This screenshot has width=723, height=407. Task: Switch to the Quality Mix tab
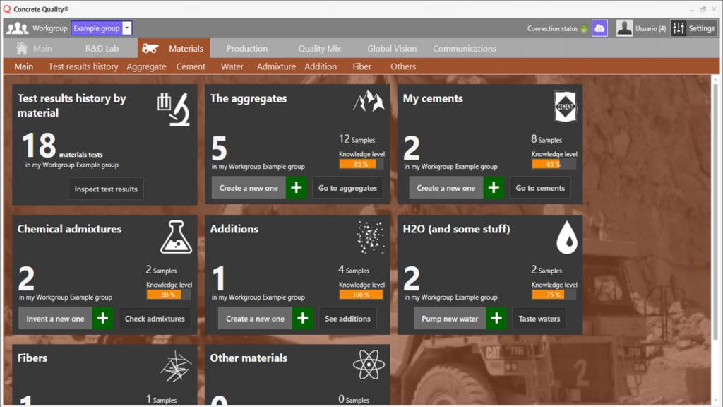click(319, 48)
